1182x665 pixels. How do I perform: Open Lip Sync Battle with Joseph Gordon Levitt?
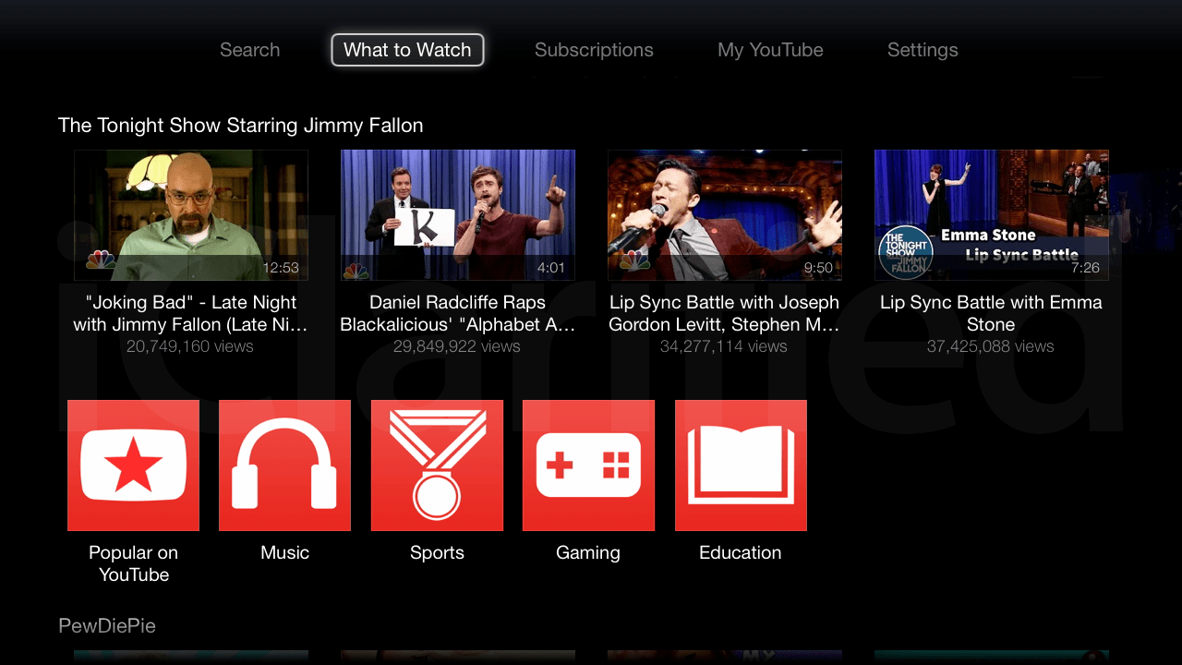click(724, 215)
